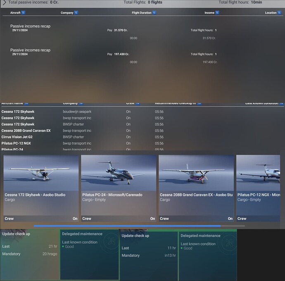Image resolution: width=285 pixels, height=281 pixels.
Task: Open the Cessna 172 Skyhawk aircraft picture
Action: (x=41, y=173)
